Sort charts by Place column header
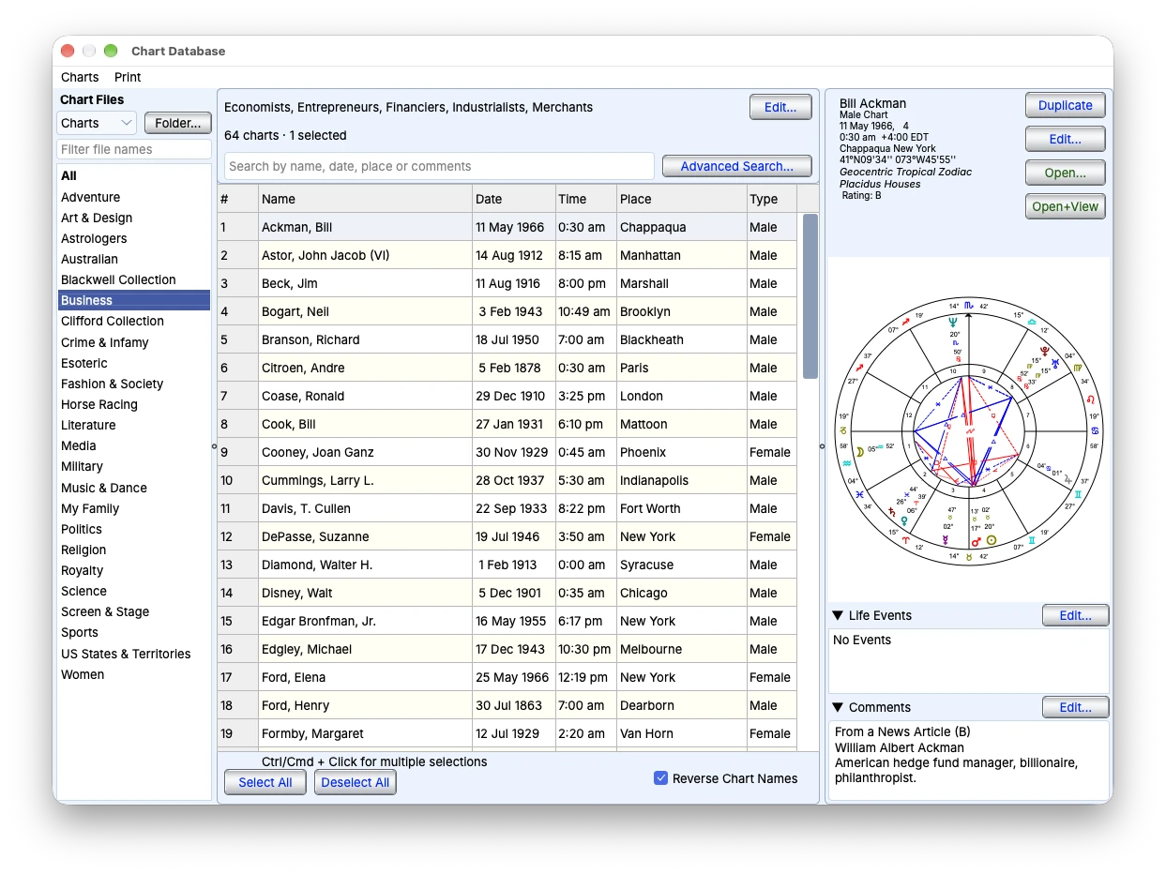 681,199
